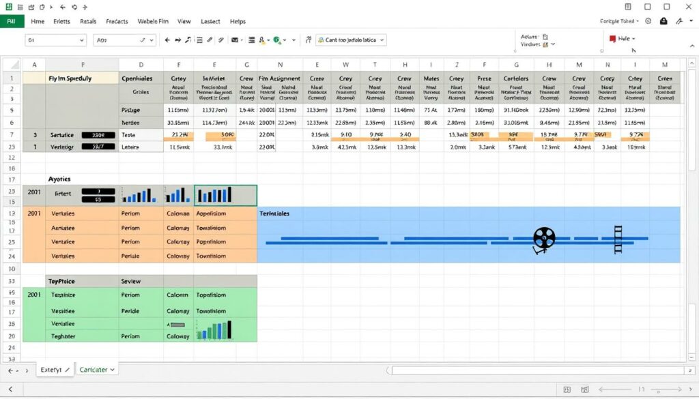Select column A header
This screenshot has height=399, width=699.
[x=34, y=65]
